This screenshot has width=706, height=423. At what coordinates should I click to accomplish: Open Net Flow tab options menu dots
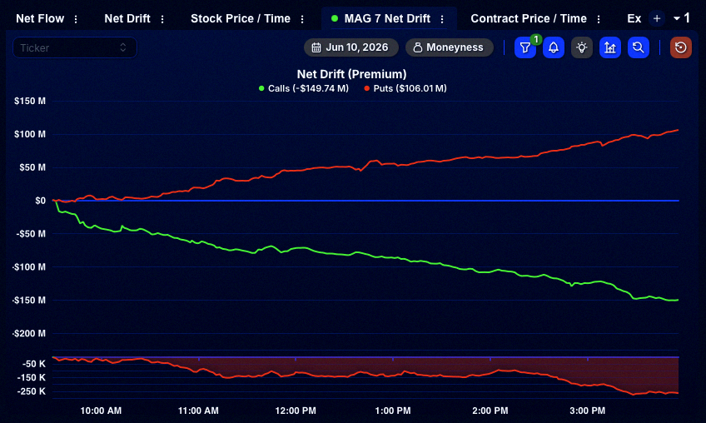tap(76, 19)
